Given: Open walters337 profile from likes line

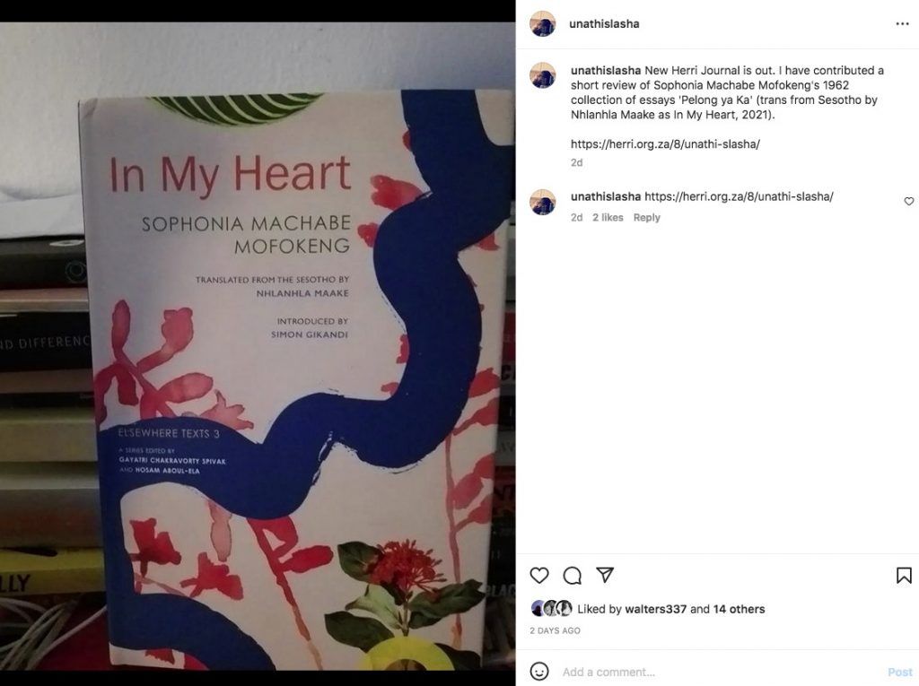Looking at the screenshot, I should (x=655, y=609).
